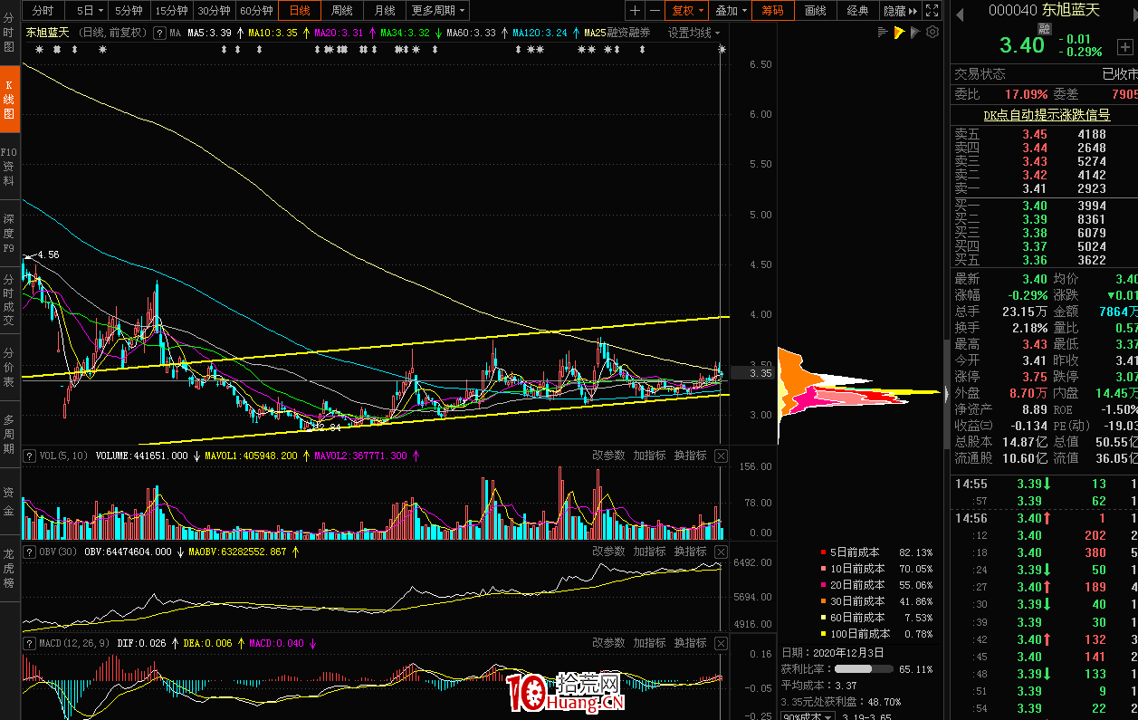This screenshot has width=1138, height=720.
Task: Click 加指标 in the VOL panel
Action: pyautogui.click(x=649, y=456)
